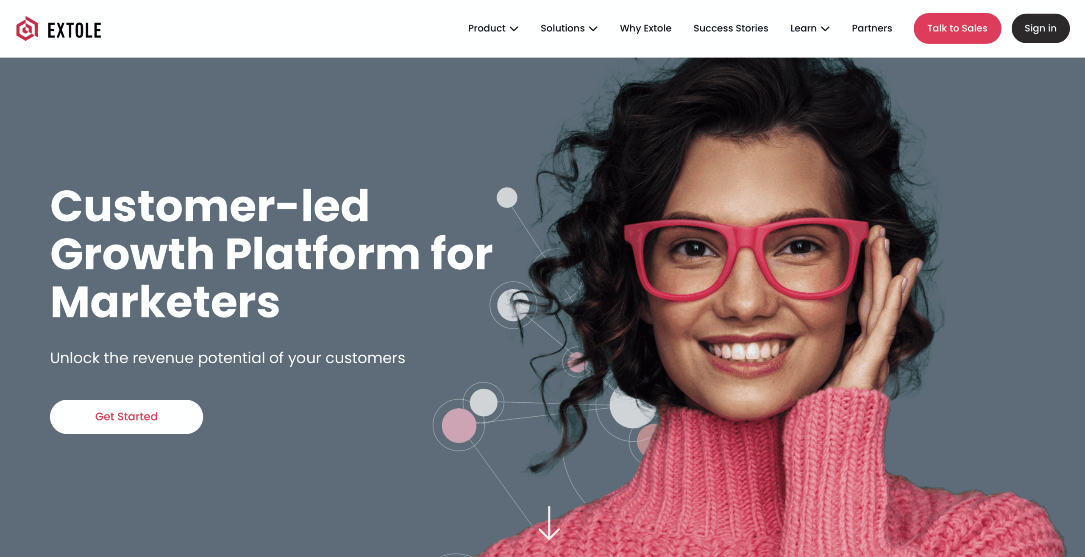
Task: Go to Why Extole page
Action: pyautogui.click(x=645, y=28)
